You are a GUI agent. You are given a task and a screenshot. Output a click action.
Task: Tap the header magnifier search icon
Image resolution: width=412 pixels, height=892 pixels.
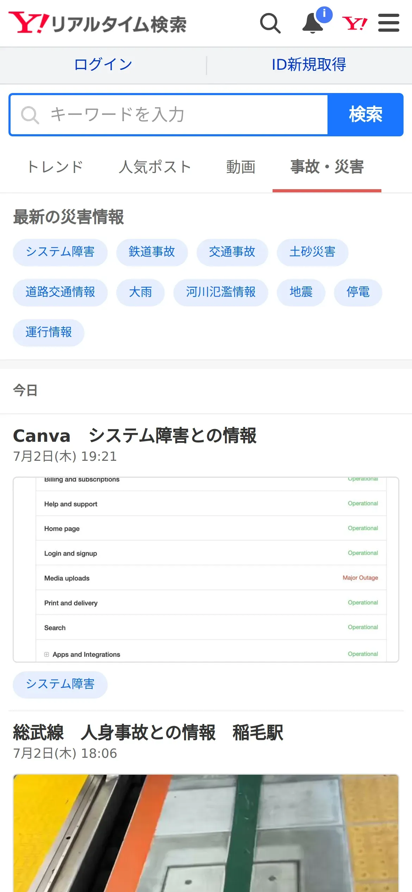click(x=270, y=23)
